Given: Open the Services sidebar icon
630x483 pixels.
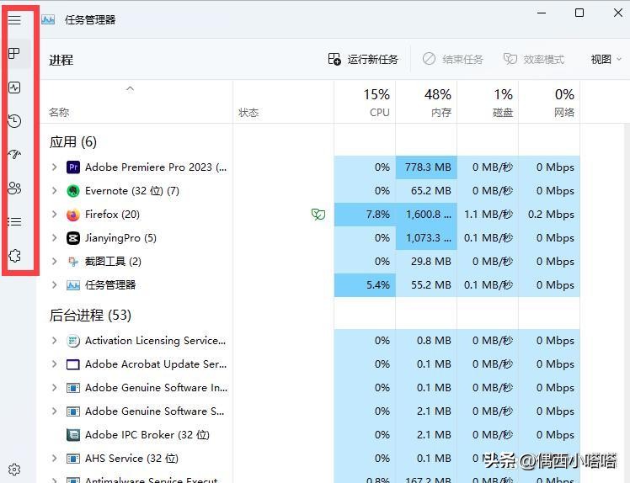Looking at the screenshot, I should coord(14,255).
